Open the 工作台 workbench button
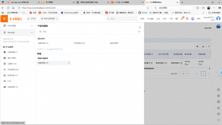Viewport: 222px width, 125px height. (32, 19)
